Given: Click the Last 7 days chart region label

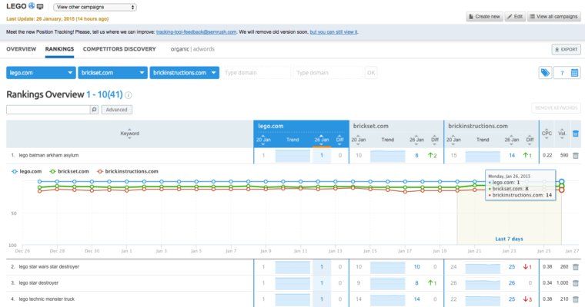Looking at the screenshot, I should click(509, 239).
